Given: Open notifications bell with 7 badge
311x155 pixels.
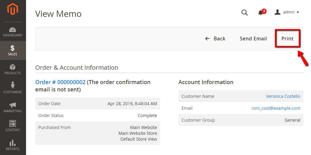Looking at the screenshot, I should (x=262, y=12).
